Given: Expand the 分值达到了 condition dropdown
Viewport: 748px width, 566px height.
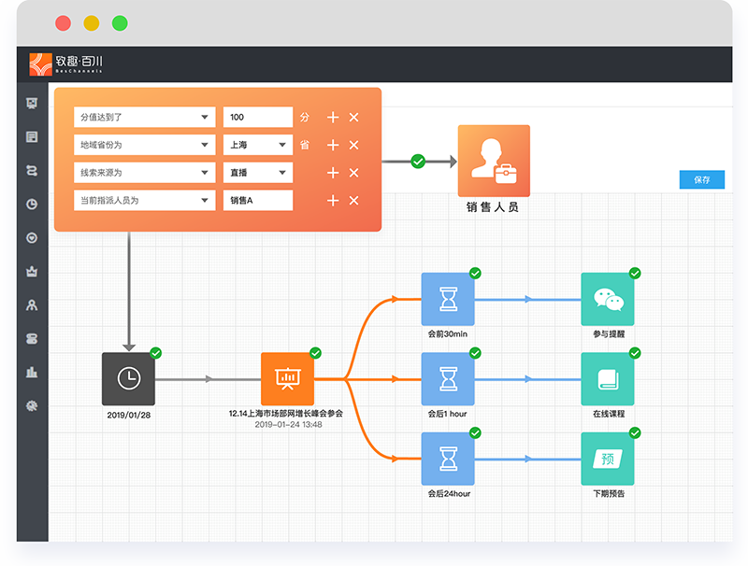Looking at the screenshot, I should pyautogui.click(x=144, y=117).
